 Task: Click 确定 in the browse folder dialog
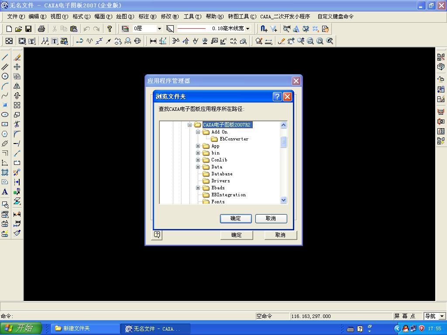click(x=236, y=219)
